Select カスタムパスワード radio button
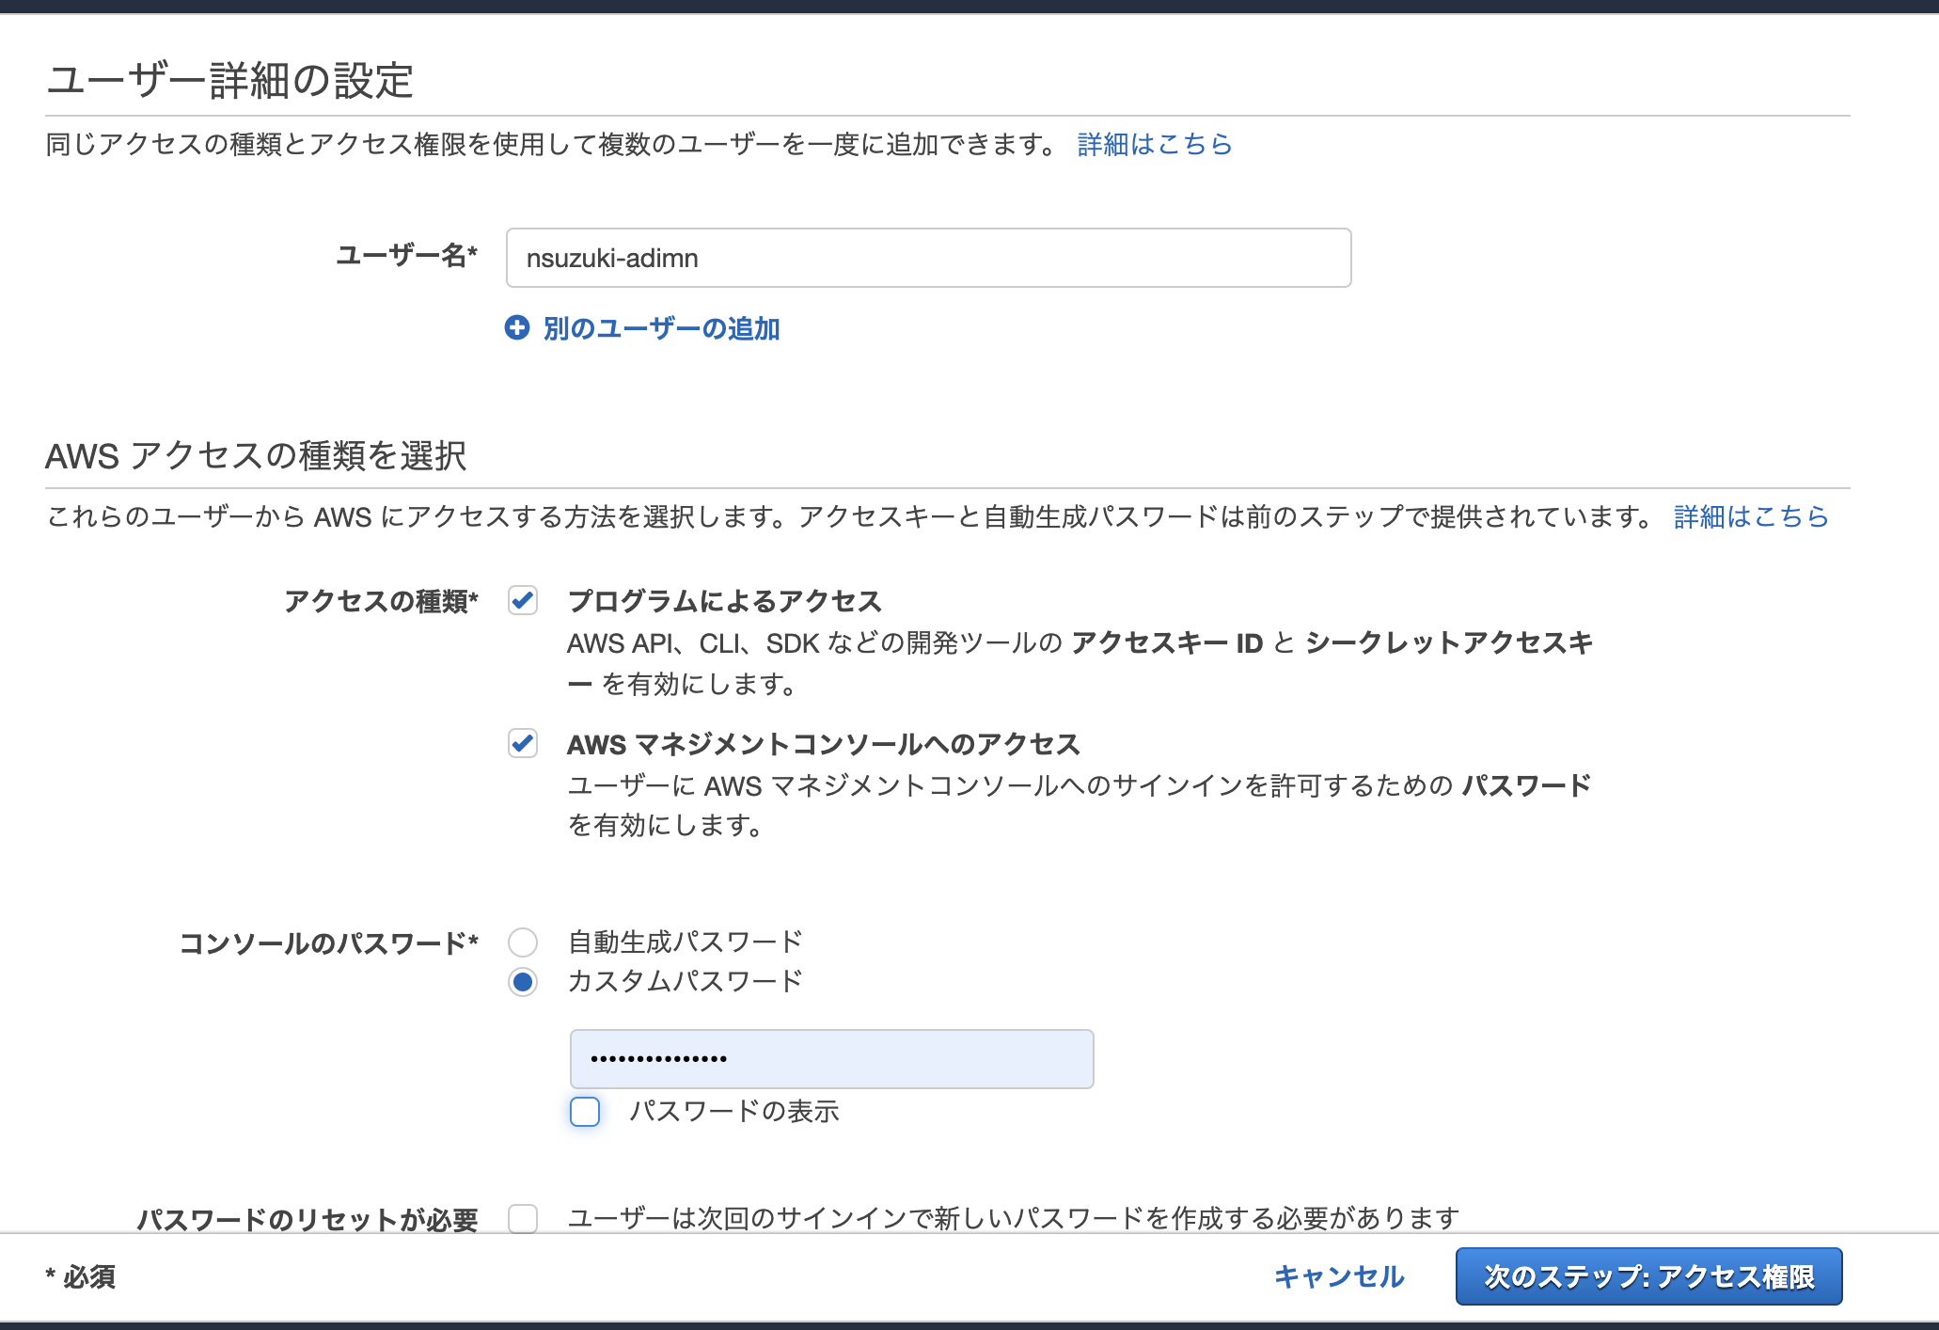The image size is (1939, 1330). (x=522, y=981)
